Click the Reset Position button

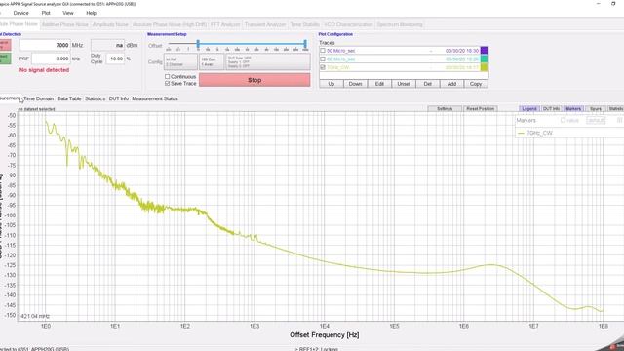pyautogui.click(x=481, y=108)
